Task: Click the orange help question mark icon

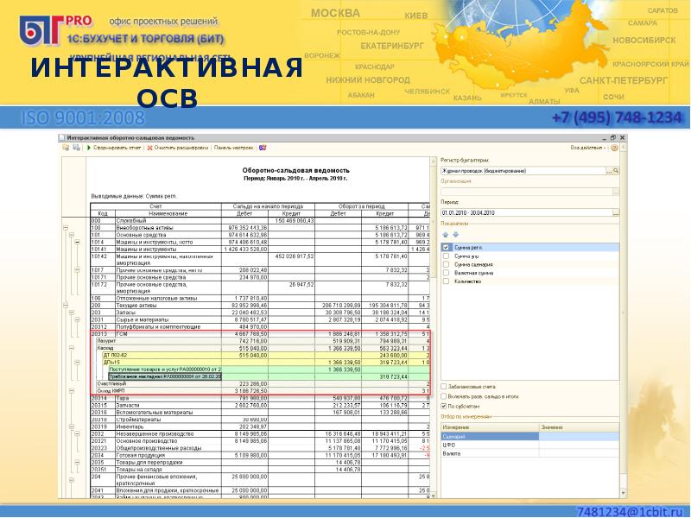Action: click(x=616, y=148)
